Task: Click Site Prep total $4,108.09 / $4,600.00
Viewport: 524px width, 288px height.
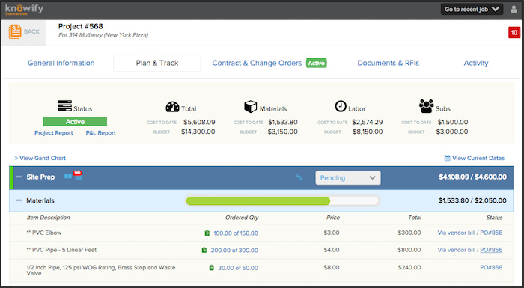Action: 472,177
